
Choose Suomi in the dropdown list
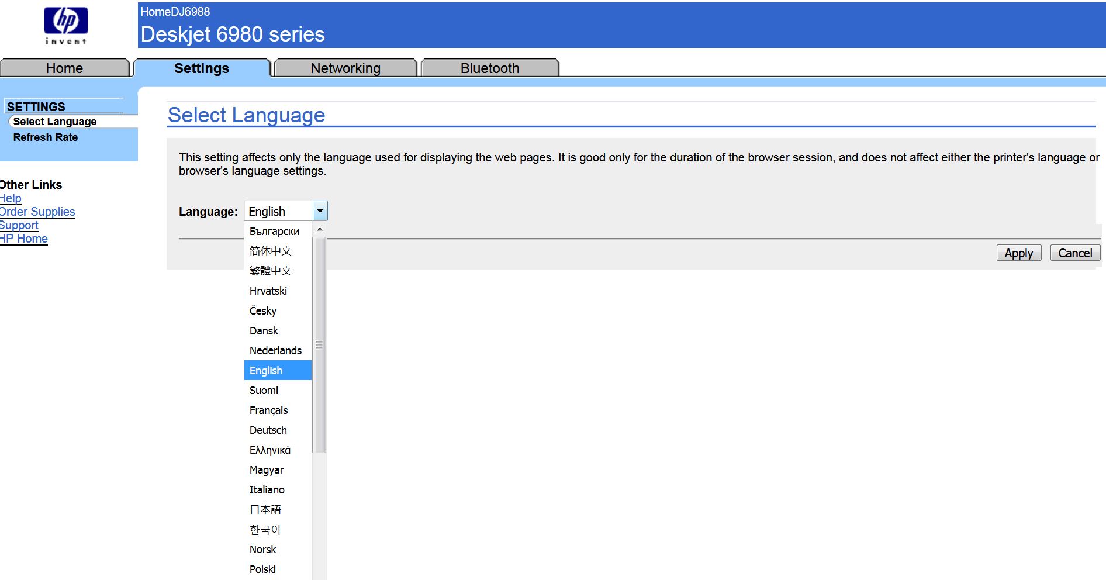(x=278, y=391)
